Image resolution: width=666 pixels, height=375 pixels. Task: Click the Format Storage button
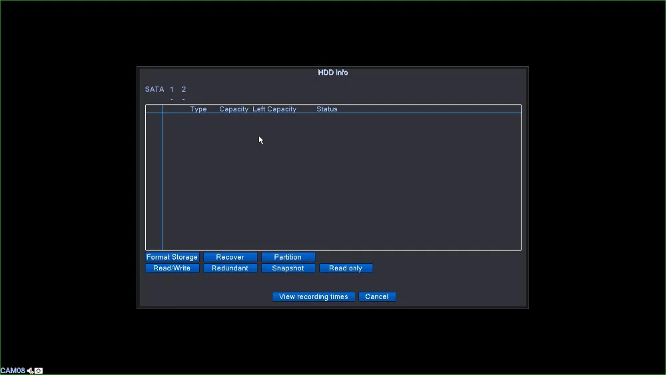172,257
